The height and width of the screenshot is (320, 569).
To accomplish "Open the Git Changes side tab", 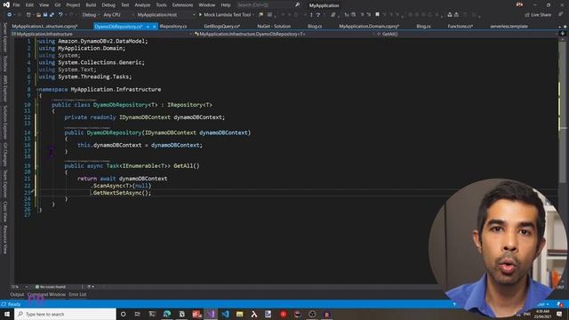I will tap(4, 154).
